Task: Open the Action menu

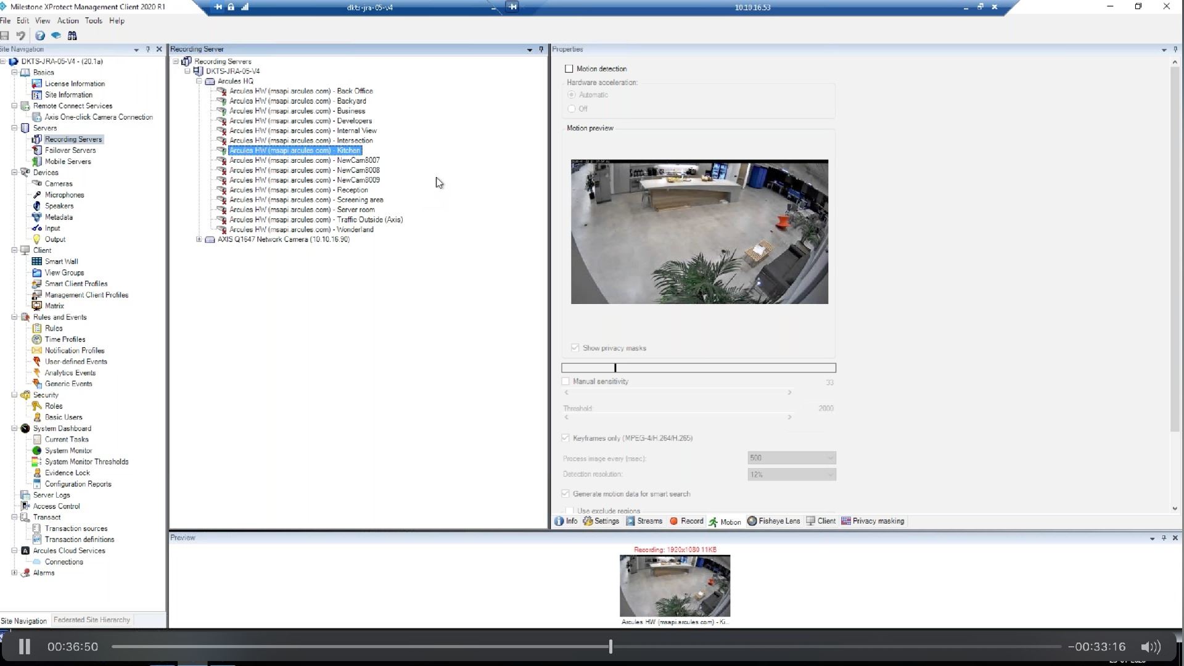Action: (x=68, y=21)
